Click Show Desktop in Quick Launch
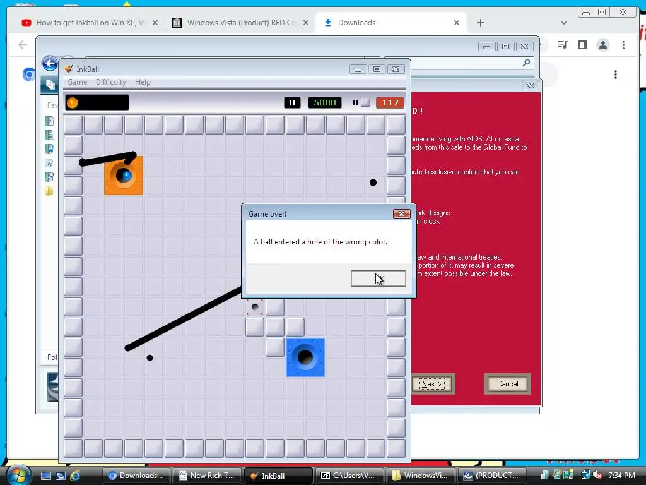Image resolution: width=646 pixels, height=485 pixels. coord(45,476)
